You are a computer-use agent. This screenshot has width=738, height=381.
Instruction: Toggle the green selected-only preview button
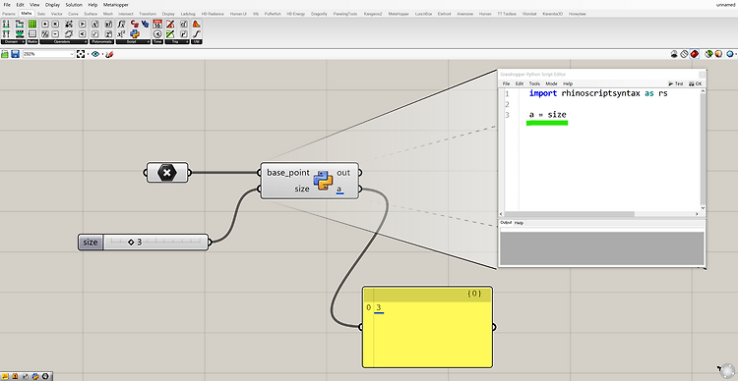(x=708, y=54)
